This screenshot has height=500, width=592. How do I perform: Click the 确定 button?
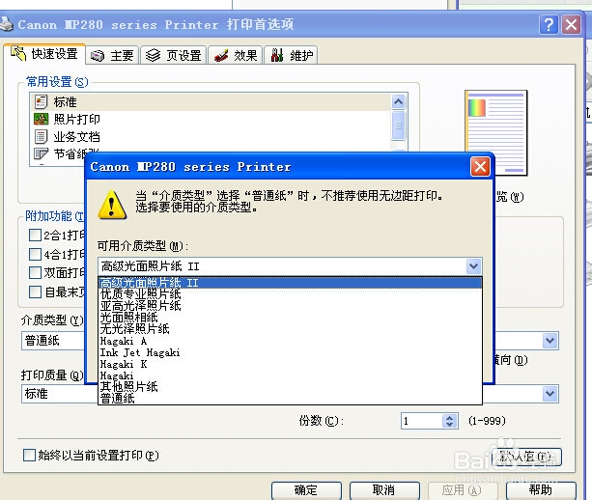pos(306,490)
